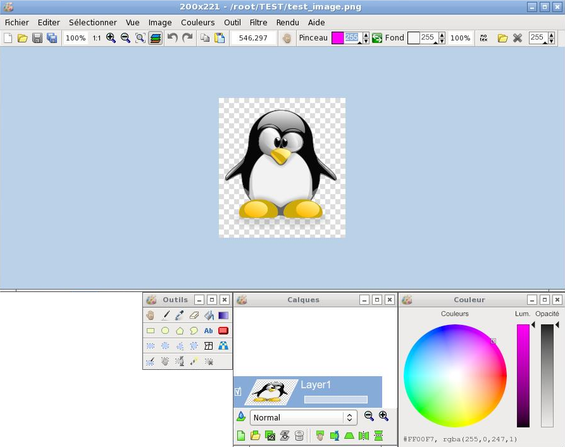This screenshot has height=447, width=565.
Task: Click the 100% zoom value field
Action: (76, 38)
